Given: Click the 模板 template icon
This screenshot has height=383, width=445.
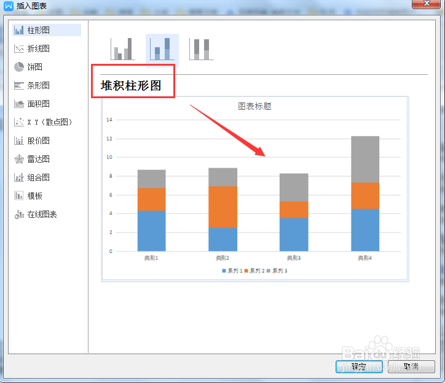Looking at the screenshot, I should [x=19, y=196].
